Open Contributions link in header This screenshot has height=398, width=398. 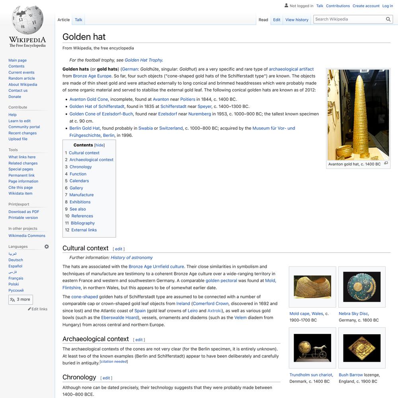(338, 6)
